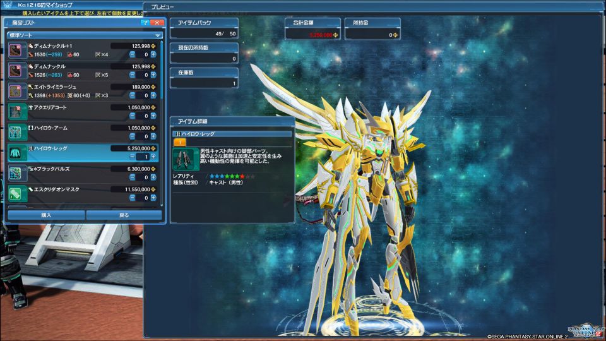Click the ディムナックル+1 item icon
Viewport: 606px width, 341px height.
tap(16, 51)
